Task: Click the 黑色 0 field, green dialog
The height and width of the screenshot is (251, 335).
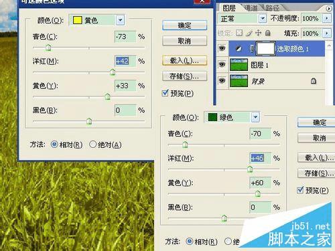Action: pos(261,207)
